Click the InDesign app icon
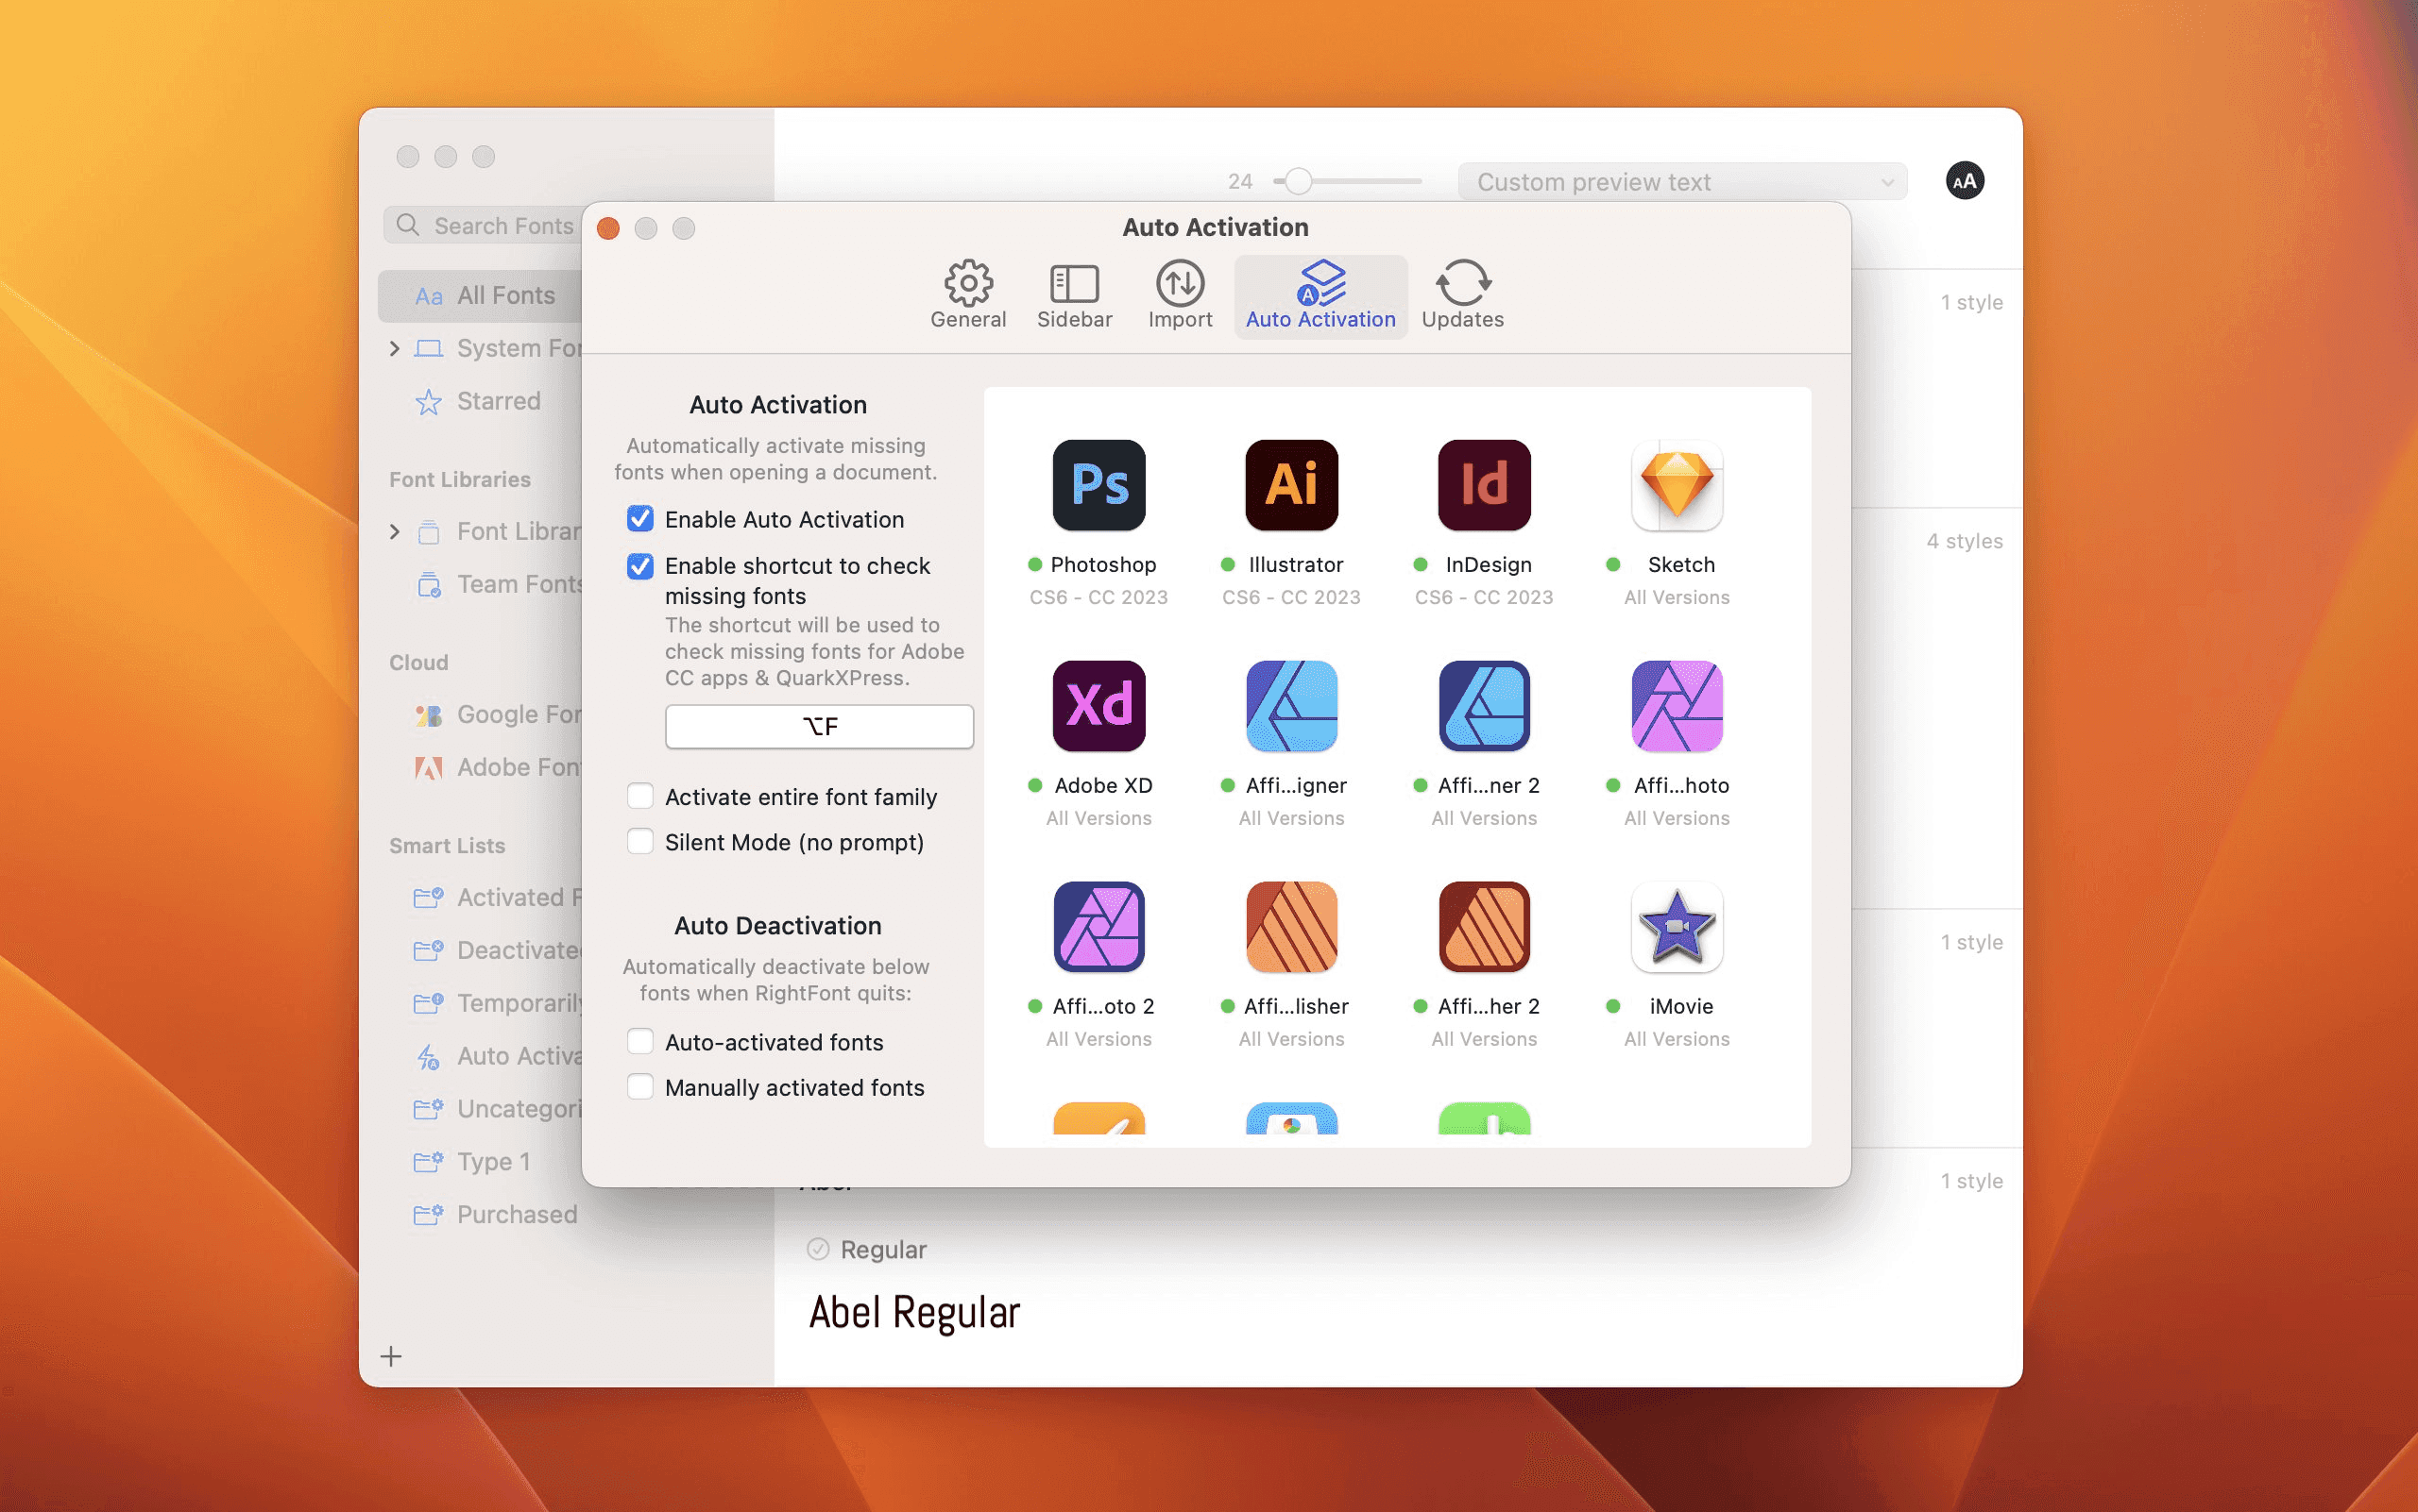 1483,485
